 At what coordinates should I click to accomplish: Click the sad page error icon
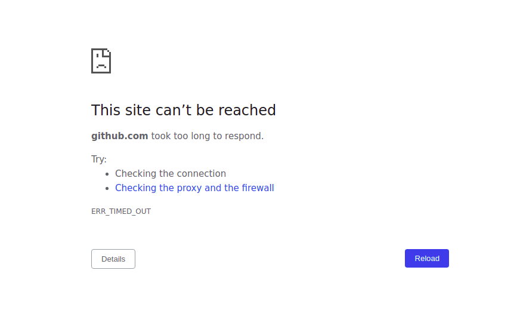point(101,61)
